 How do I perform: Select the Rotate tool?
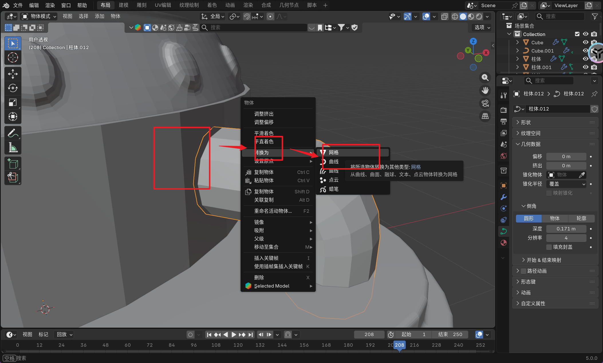point(13,88)
